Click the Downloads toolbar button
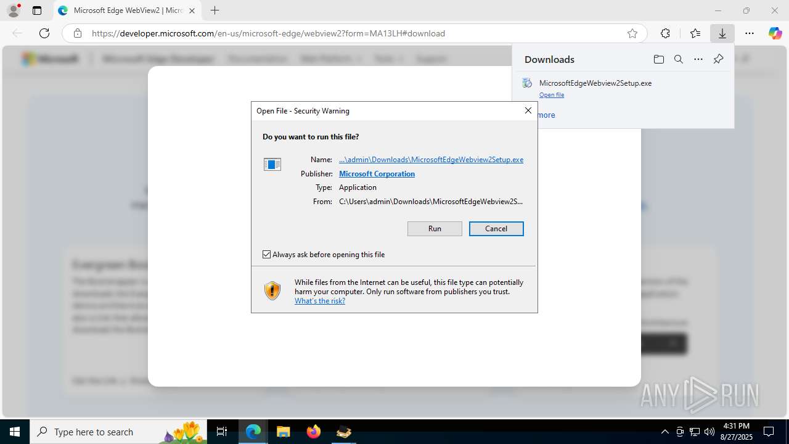Image resolution: width=789 pixels, height=444 pixels. pos(722,33)
